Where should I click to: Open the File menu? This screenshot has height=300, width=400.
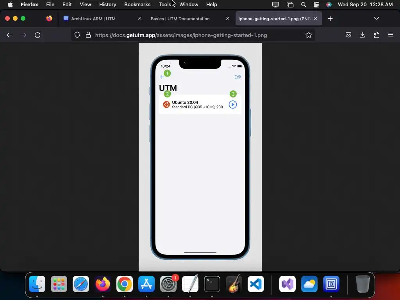pos(50,4)
